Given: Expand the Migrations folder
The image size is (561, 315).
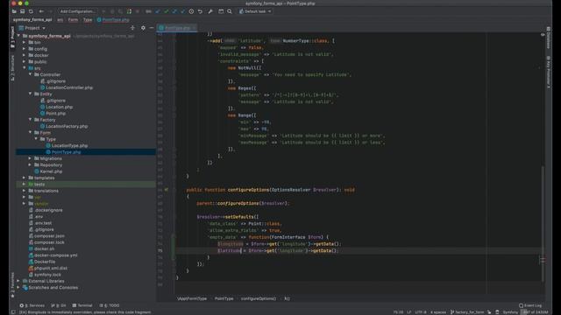Looking at the screenshot, I should click(30, 158).
